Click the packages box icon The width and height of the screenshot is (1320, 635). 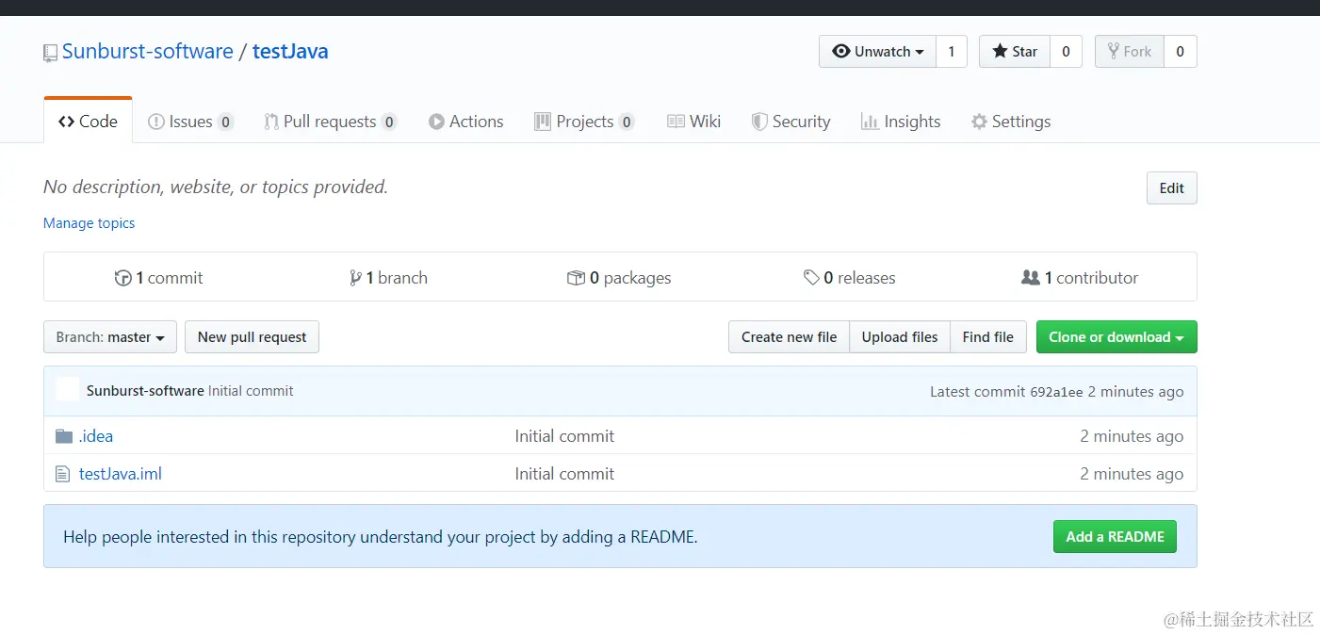576,278
